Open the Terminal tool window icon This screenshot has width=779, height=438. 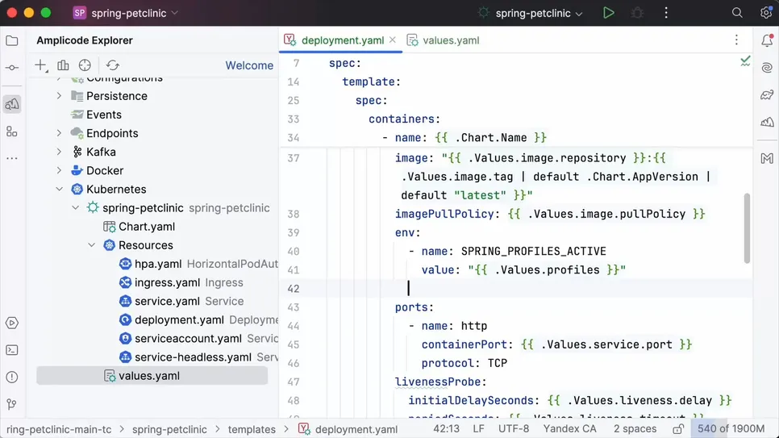12,351
